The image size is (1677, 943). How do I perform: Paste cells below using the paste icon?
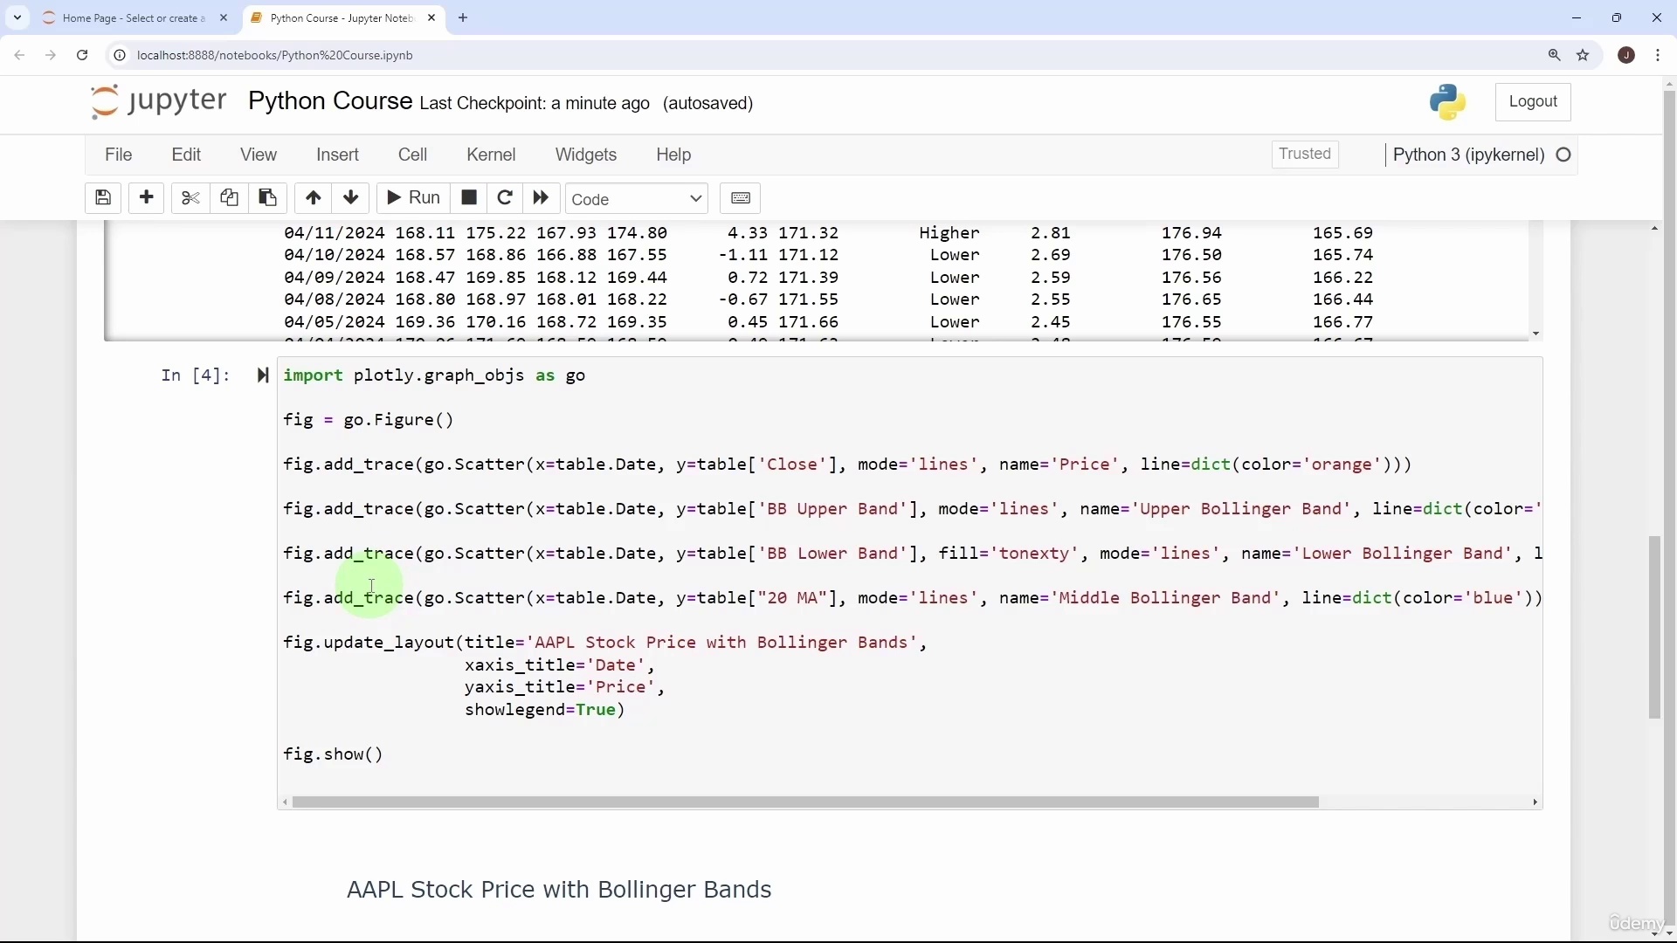pos(268,198)
